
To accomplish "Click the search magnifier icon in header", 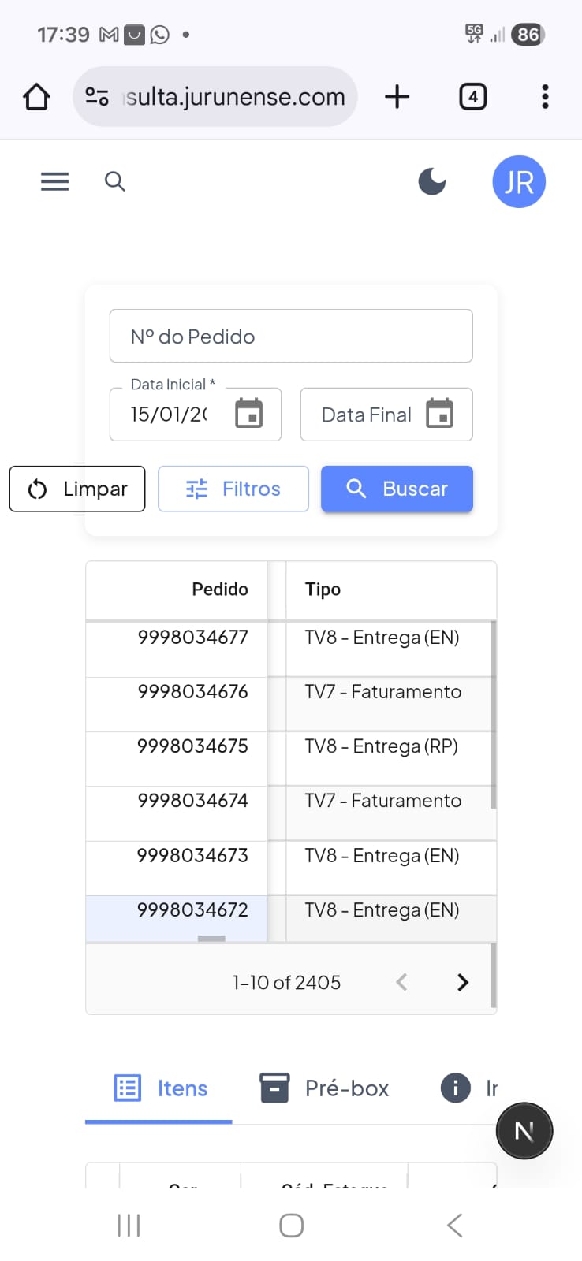I will click(x=115, y=181).
